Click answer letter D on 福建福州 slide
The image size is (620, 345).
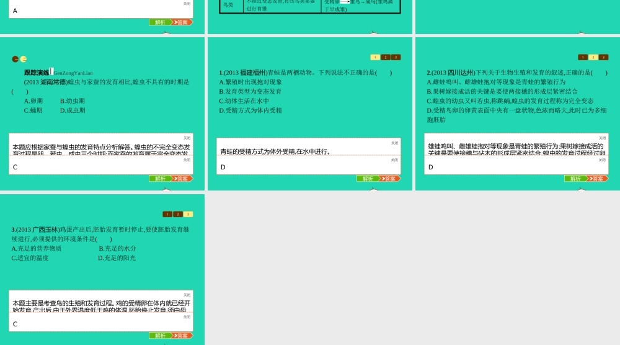click(x=223, y=168)
